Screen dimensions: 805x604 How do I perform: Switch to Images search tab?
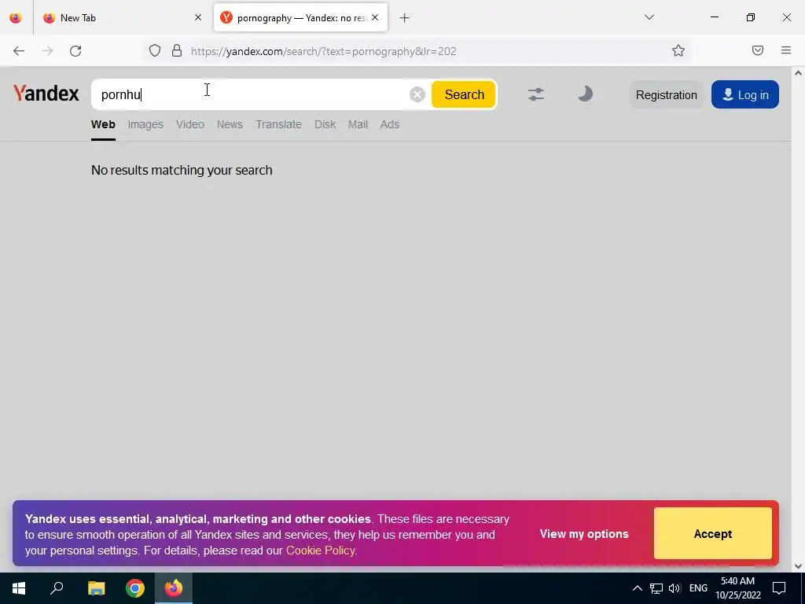pyautogui.click(x=145, y=125)
